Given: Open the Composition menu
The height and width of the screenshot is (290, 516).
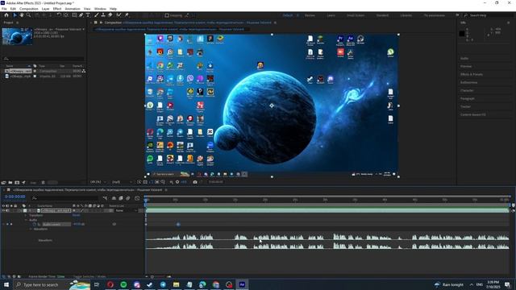Looking at the screenshot, I should pos(29,9).
